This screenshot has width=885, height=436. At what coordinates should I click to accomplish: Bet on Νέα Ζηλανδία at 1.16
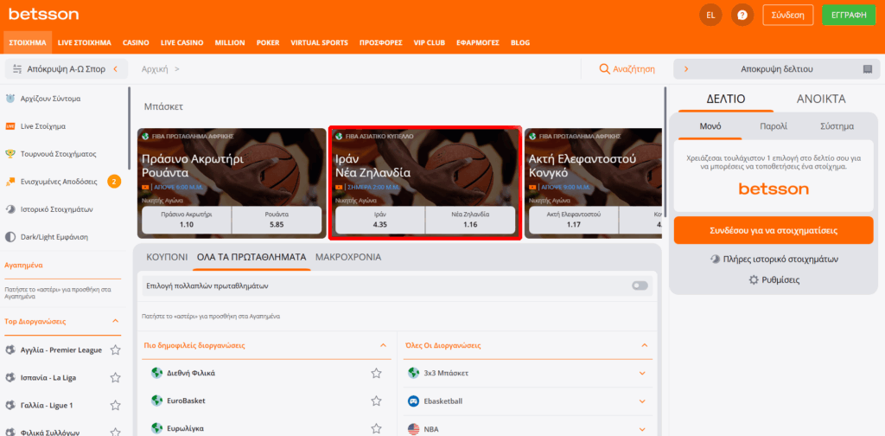pyautogui.click(x=470, y=220)
